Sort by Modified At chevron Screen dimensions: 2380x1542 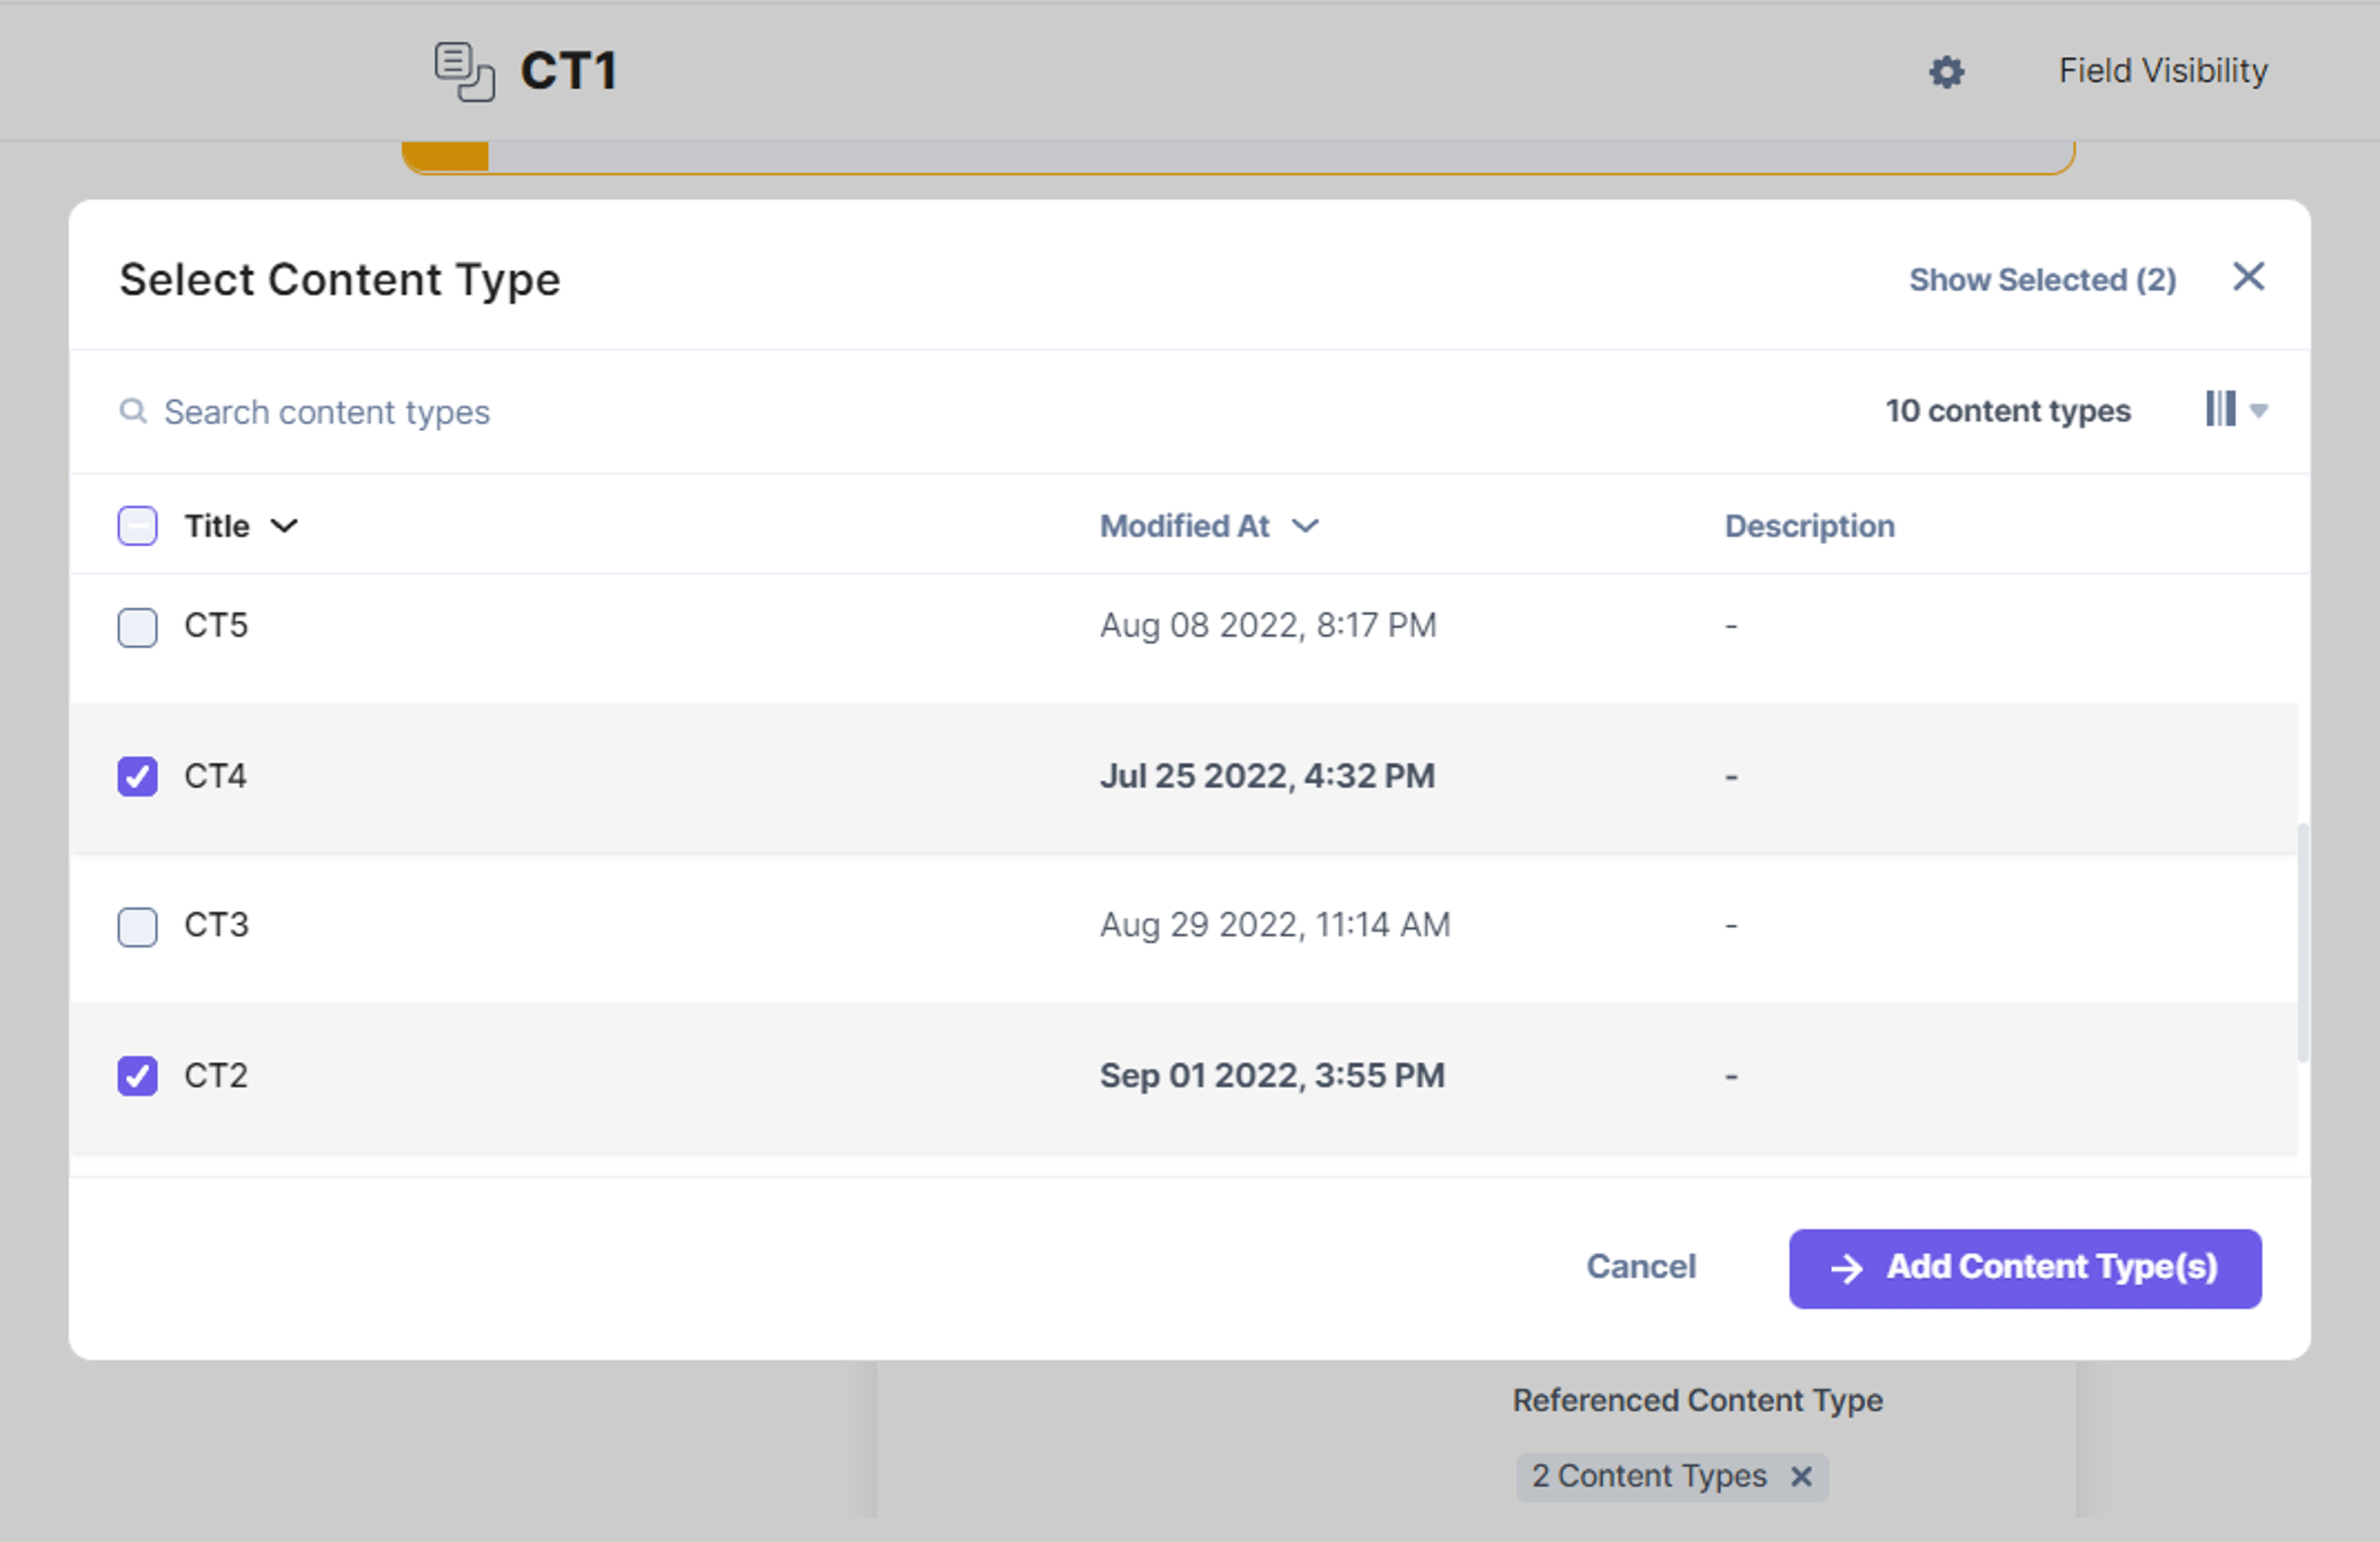tap(1305, 525)
